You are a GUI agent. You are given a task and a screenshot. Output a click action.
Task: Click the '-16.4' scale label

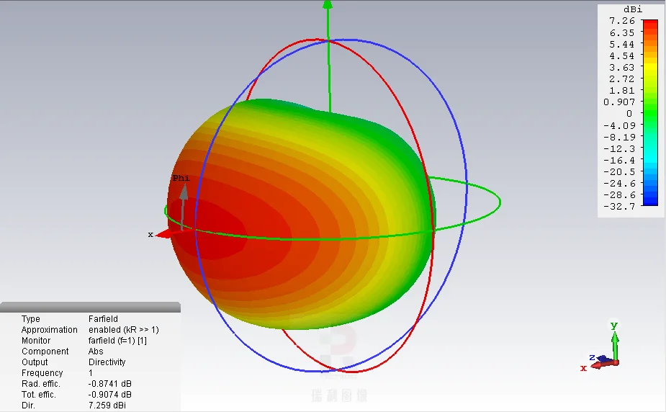pyautogui.click(x=619, y=160)
